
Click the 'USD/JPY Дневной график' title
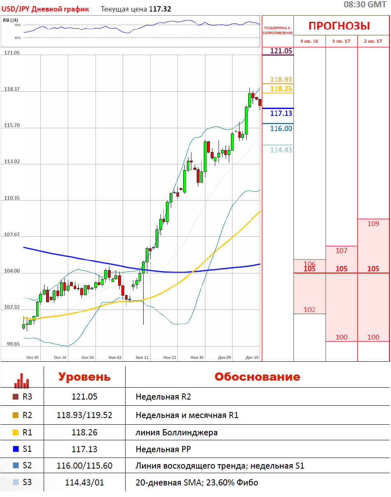pyautogui.click(x=45, y=9)
